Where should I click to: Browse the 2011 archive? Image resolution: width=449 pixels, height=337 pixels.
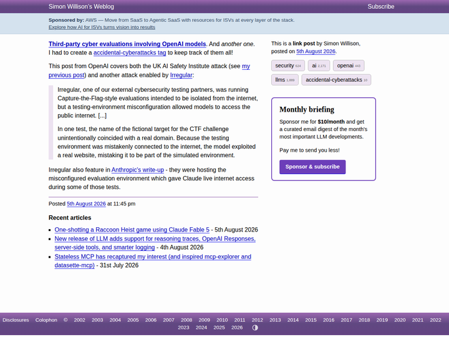(x=239, y=320)
